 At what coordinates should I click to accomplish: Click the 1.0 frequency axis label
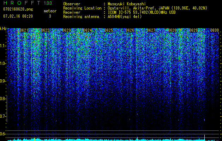coord(2,63)
